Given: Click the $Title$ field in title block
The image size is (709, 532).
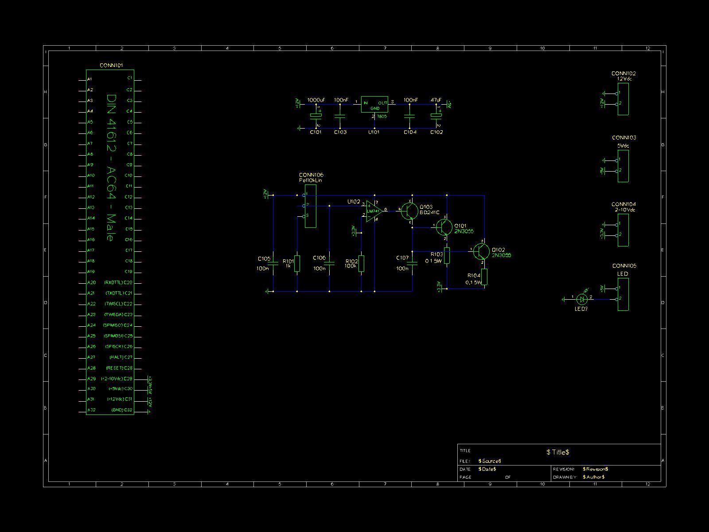Looking at the screenshot, I should pyautogui.click(x=557, y=452).
